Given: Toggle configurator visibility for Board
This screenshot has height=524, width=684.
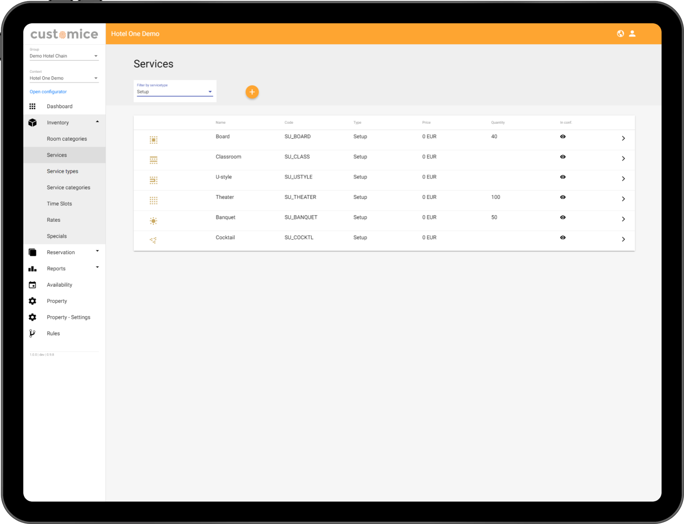Looking at the screenshot, I should [563, 137].
